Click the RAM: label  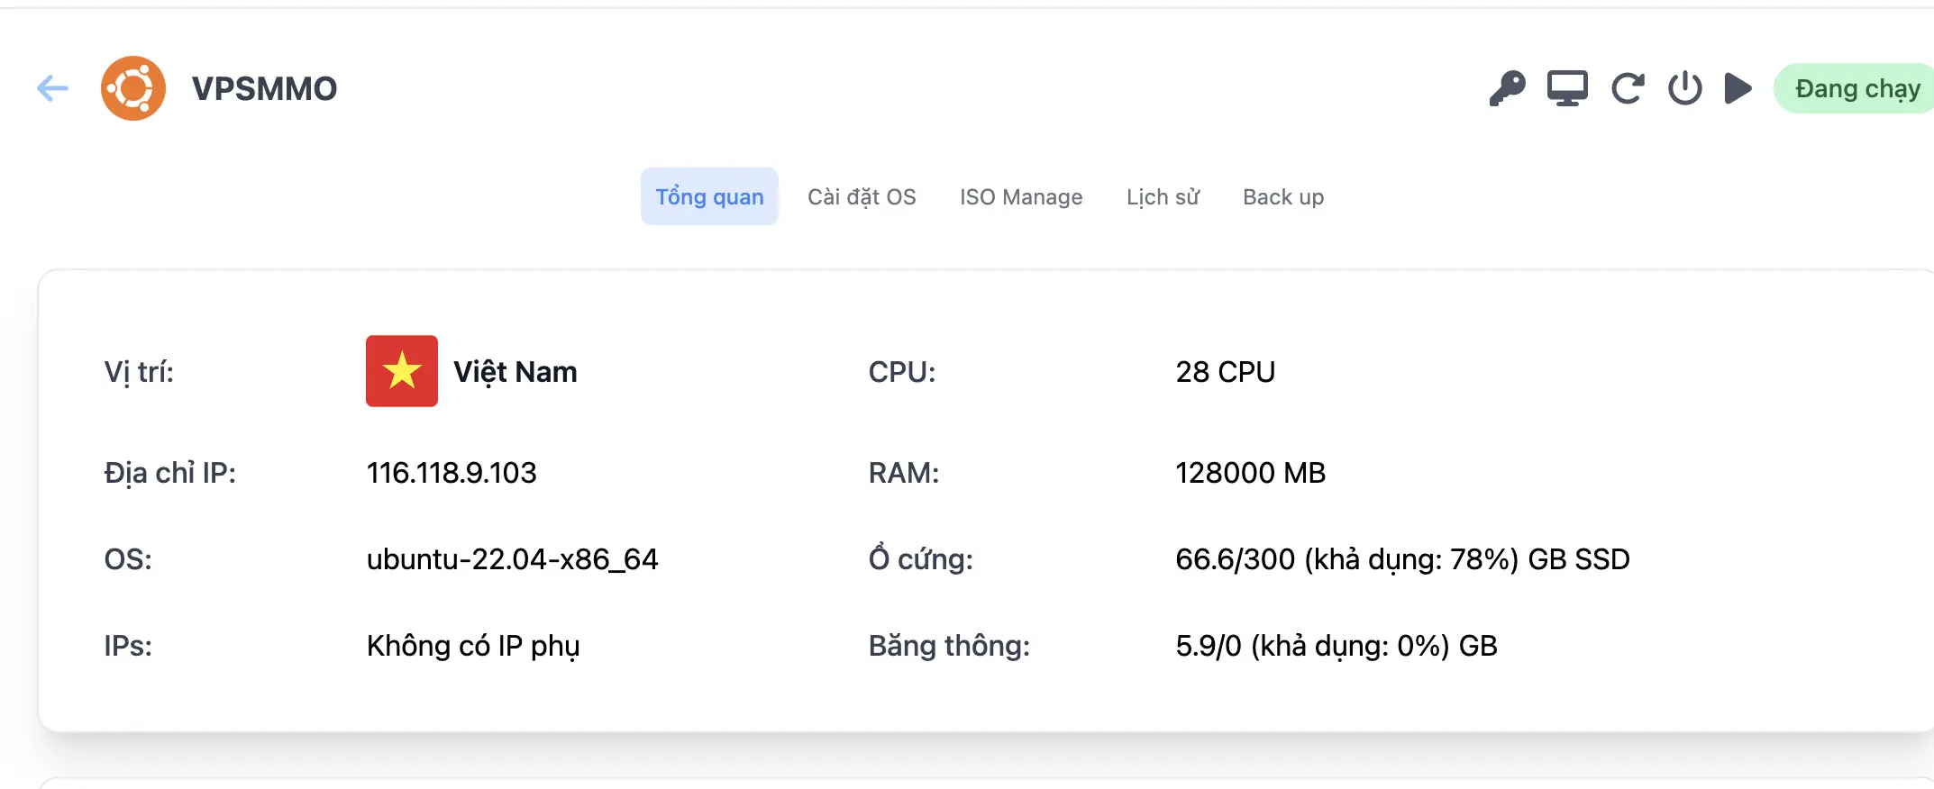point(904,472)
